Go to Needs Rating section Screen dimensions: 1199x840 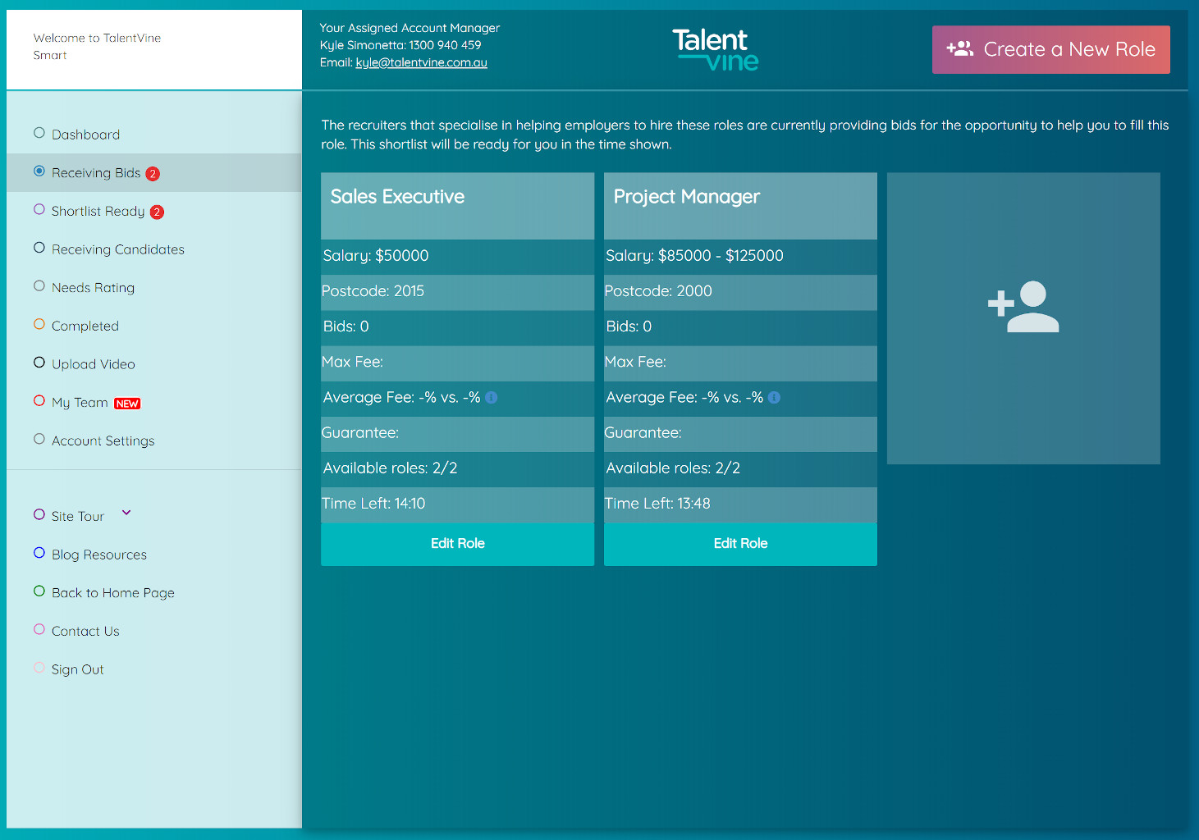pyautogui.click(x=93, y=288)
